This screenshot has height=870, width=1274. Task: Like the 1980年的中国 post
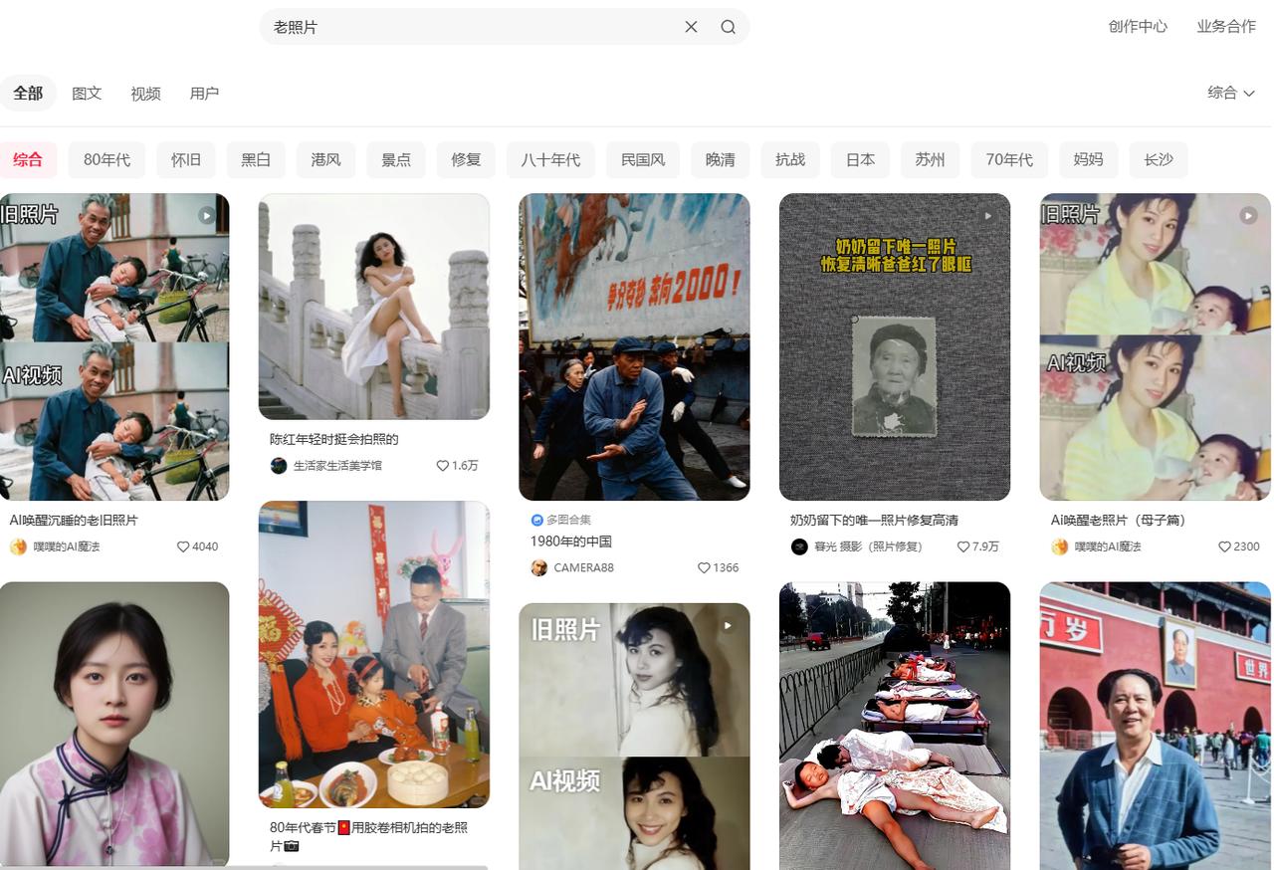click(x=703, y=567)
